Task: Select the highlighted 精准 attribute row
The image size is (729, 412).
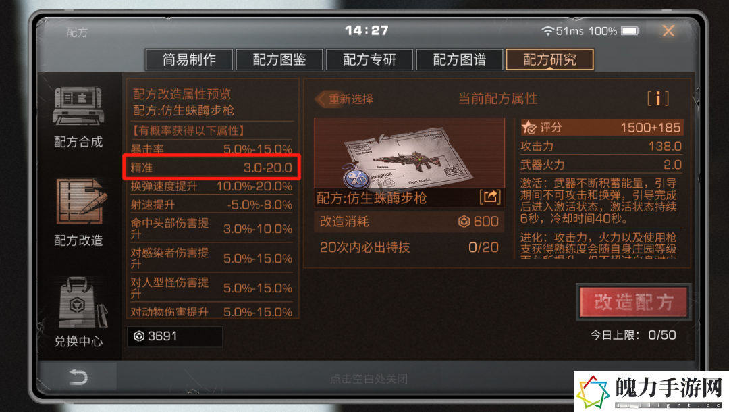Action: [211, 168]
